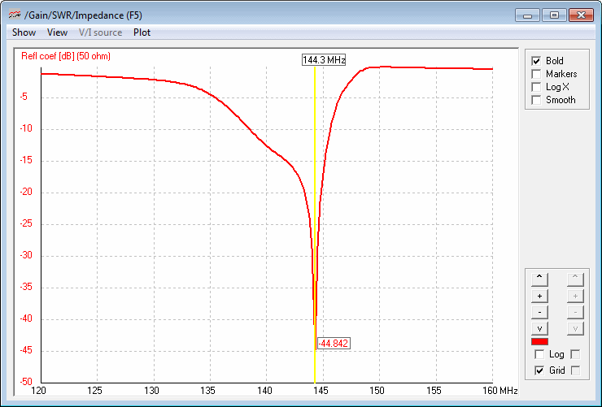Click the -25 dB axis label
602x407 pixels.
[26, 223]
